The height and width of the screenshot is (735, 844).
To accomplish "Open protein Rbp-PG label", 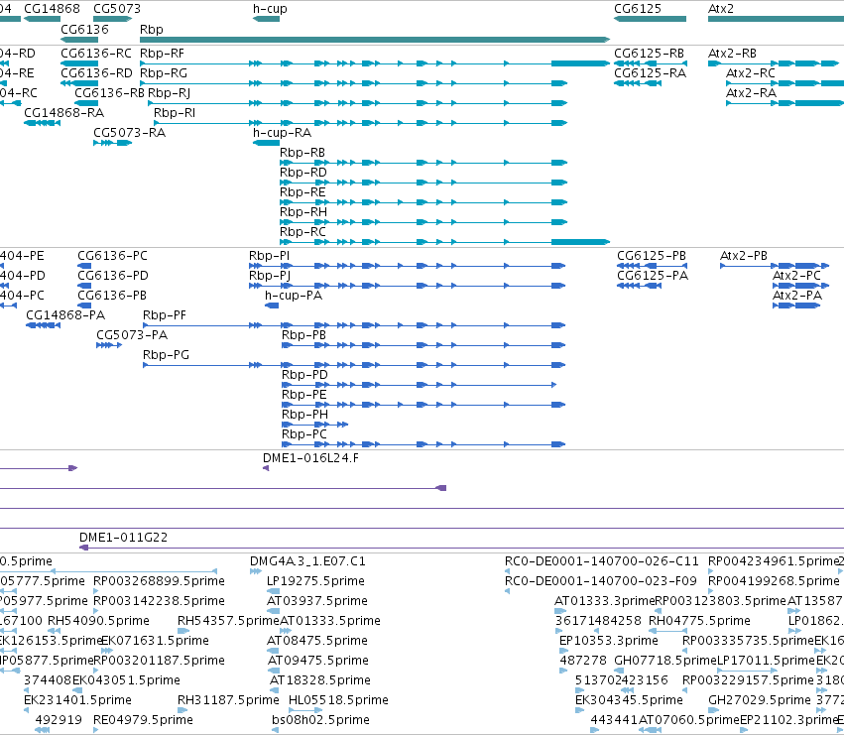I will click(166, 355).
